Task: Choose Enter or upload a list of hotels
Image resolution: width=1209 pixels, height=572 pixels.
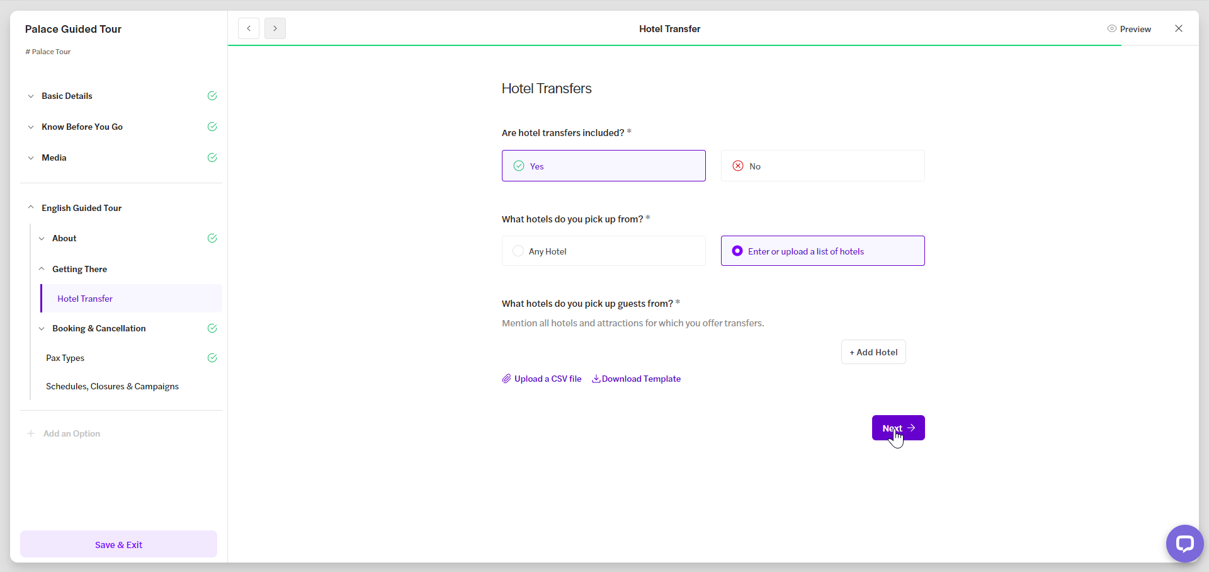Action: 823,251
